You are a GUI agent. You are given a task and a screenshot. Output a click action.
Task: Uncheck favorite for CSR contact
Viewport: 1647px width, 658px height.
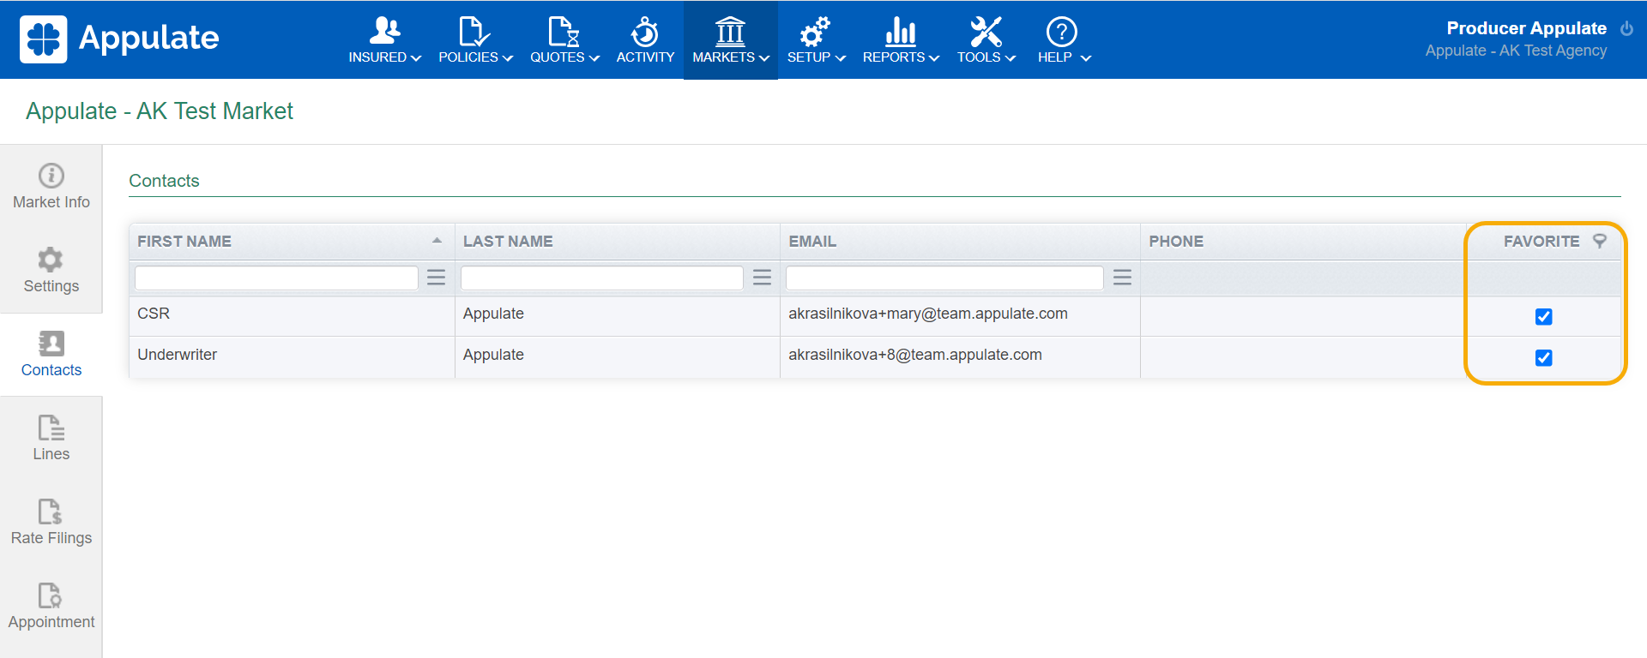(x=1543, y=317)
